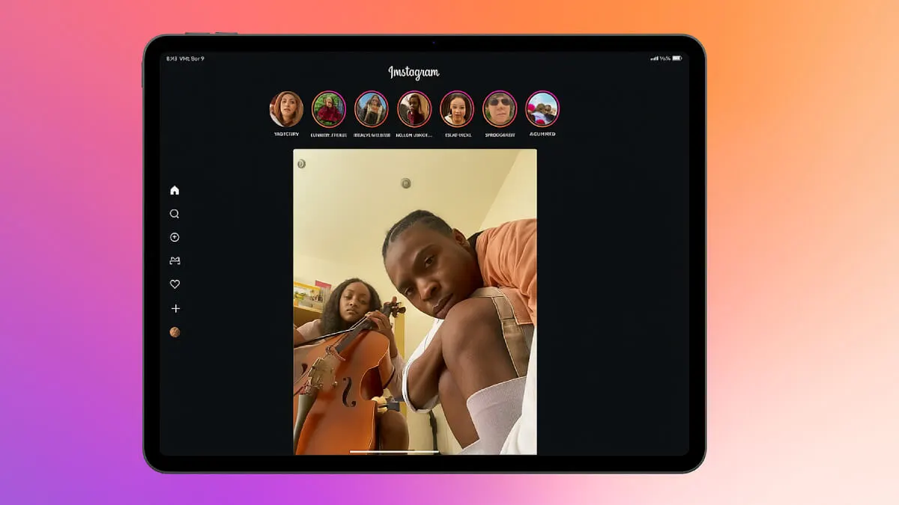Open the fourth story in the tray
The width and height of the screenshot is (899, 505).
point(414,109)
